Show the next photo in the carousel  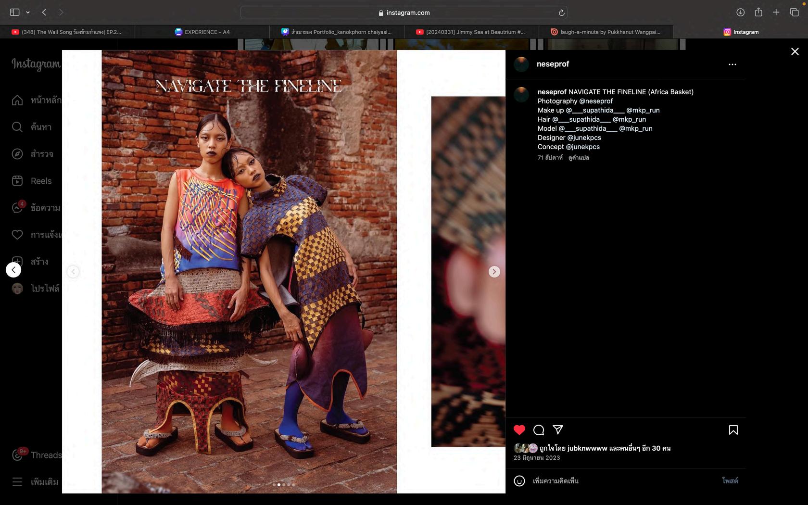(x=494, y=272)
